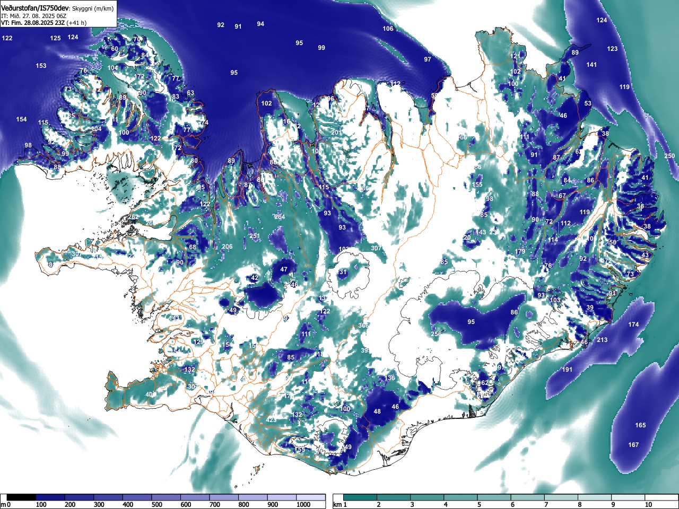Screen dimensions: 679x509
Task: Click the visibility value '250' on the map
Action: pos(669,156)
